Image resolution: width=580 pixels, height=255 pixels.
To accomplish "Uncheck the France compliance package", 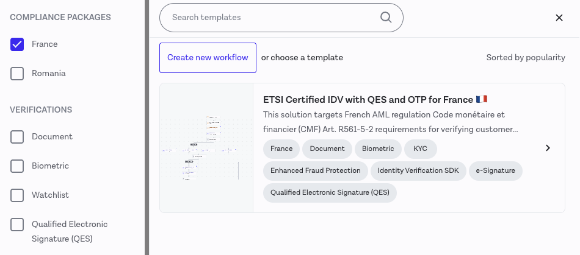I will (x=17, y=44).
